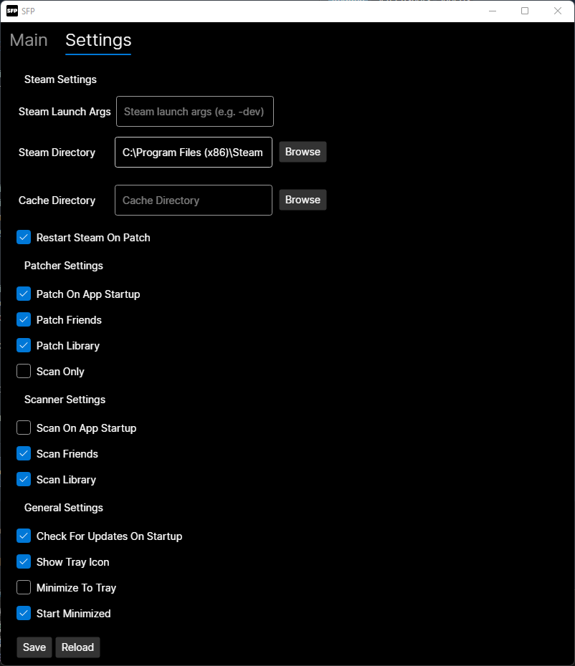Click the Steam Directory path field
The image size is (575, 666).
point(194,153)
